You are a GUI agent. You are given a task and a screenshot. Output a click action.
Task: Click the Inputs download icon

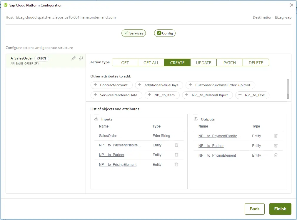click(x=96, y=119)
